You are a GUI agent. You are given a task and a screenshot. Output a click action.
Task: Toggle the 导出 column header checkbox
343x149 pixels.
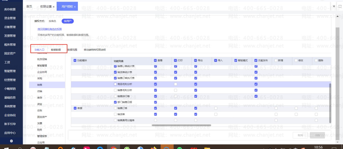195,60
